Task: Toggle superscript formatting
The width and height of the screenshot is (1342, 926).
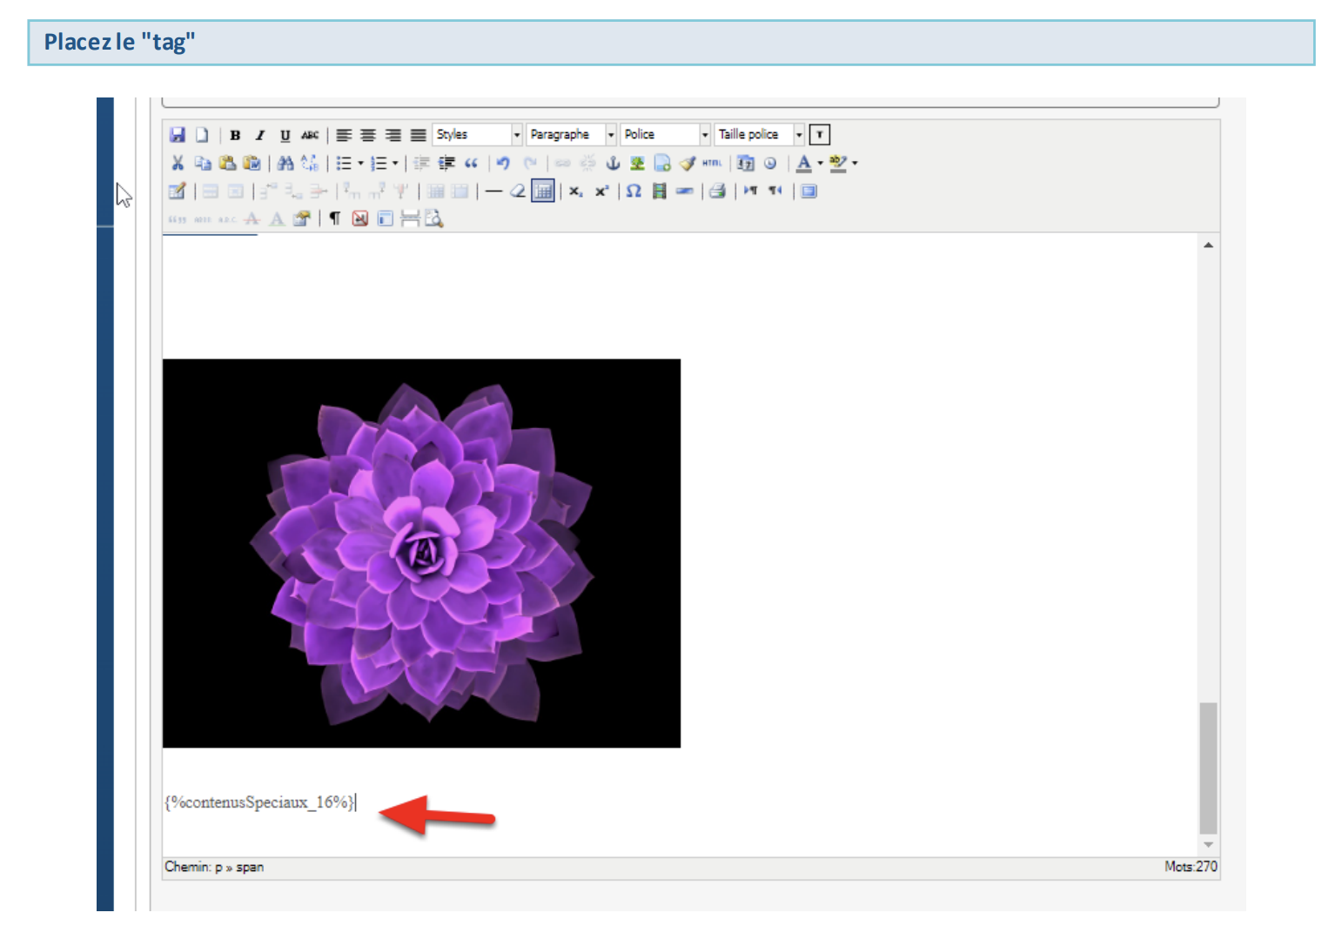Action: point(601,191)
